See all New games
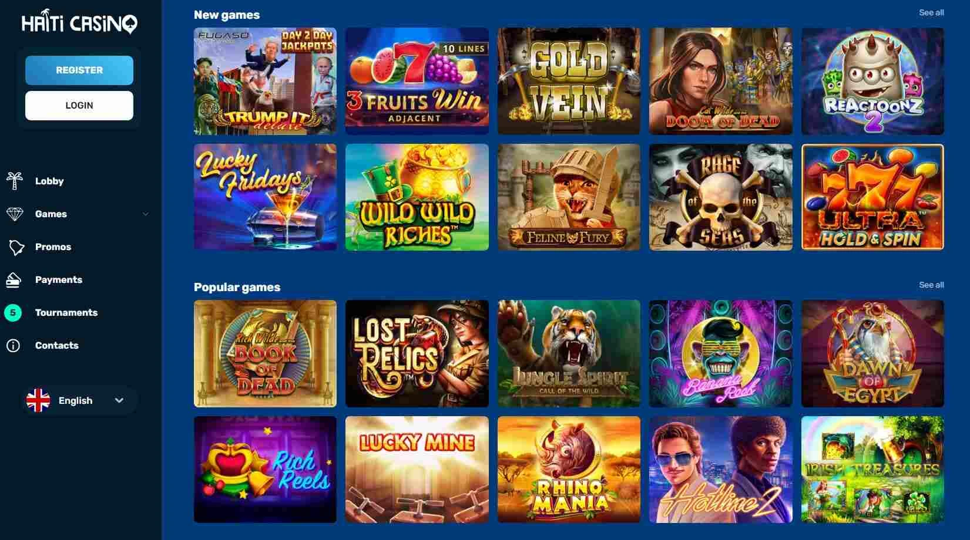 [931, 12]
